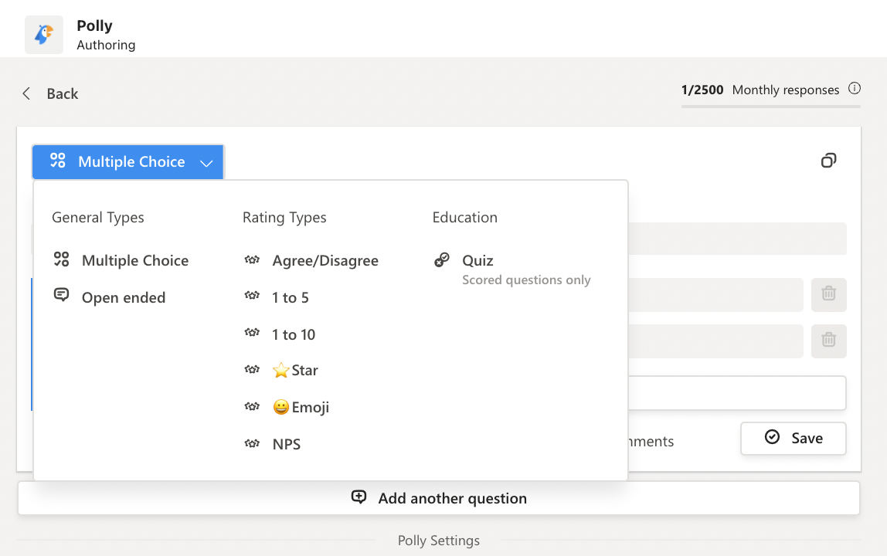Click the plus icon beside Add another question
The image size is (887, 556).
[359, 497]
